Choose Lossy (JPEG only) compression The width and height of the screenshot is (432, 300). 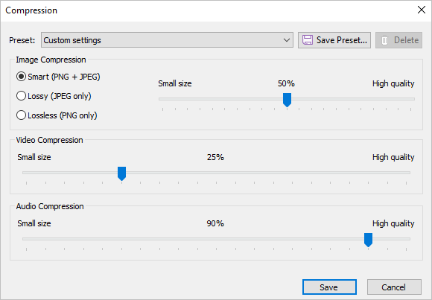click(21, 96)
